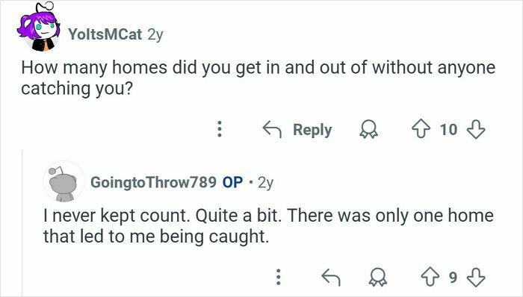Collapse reply thread using vertical thread line
This screenshot has height=297, width=523.
[x=22, y=222]
